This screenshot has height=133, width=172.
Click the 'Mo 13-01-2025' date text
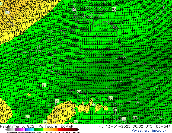[x=114, y=126]
